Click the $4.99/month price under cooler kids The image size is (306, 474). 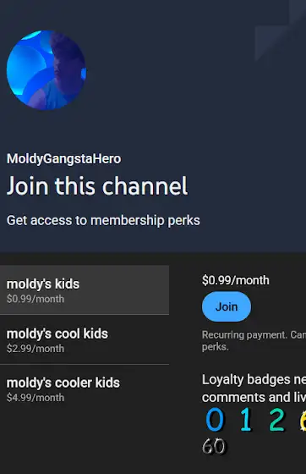point(36,398)
